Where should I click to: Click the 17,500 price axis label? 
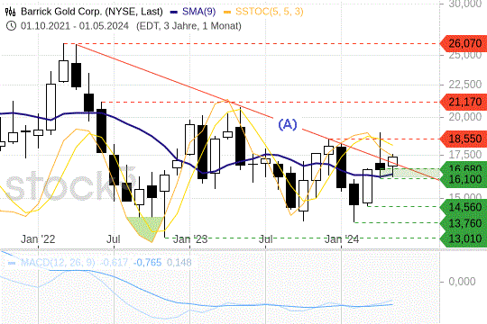click(465, 154)
